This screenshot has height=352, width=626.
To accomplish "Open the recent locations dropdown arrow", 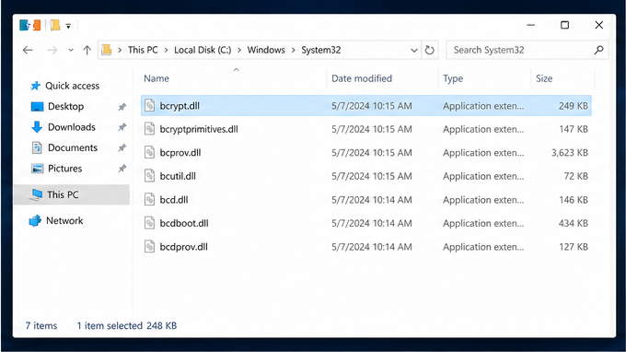I will (x=71, y=50).
